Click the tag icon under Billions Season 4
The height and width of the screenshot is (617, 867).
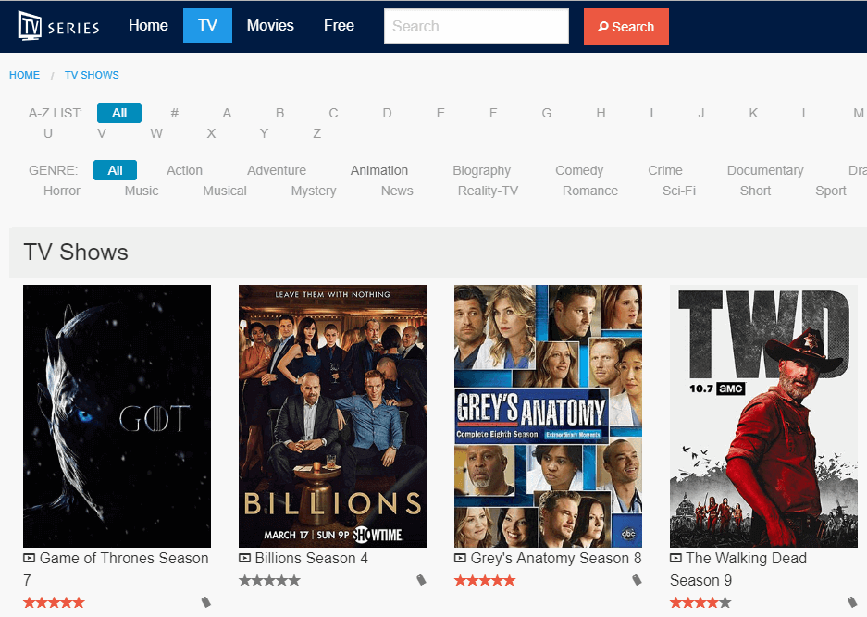[421, 580]
